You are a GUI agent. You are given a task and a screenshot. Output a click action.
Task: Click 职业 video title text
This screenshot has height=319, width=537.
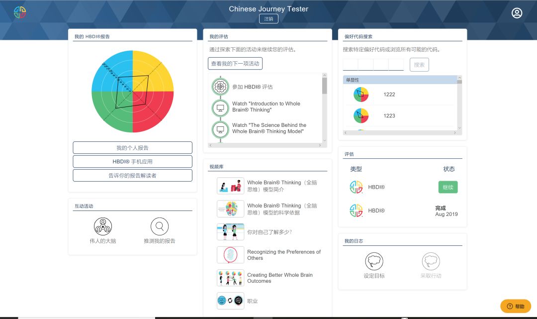click(253, 301)
